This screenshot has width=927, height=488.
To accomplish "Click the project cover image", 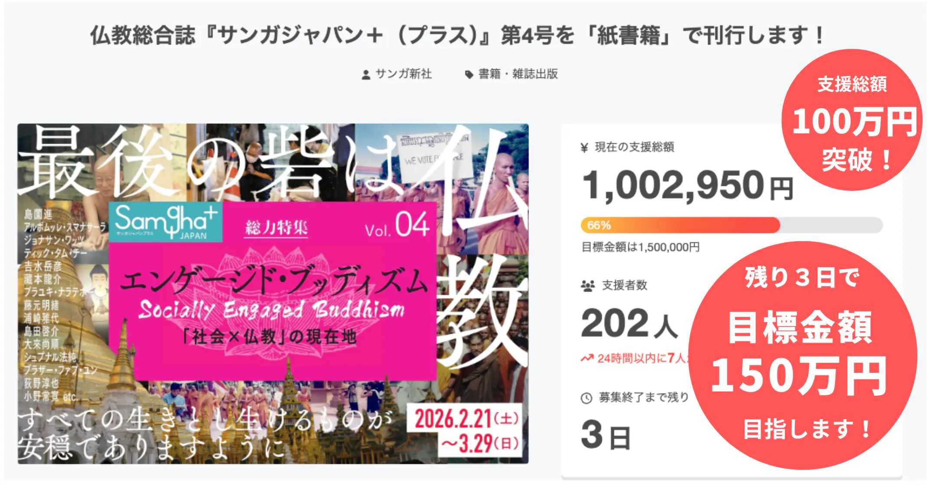I will (273, 294).
